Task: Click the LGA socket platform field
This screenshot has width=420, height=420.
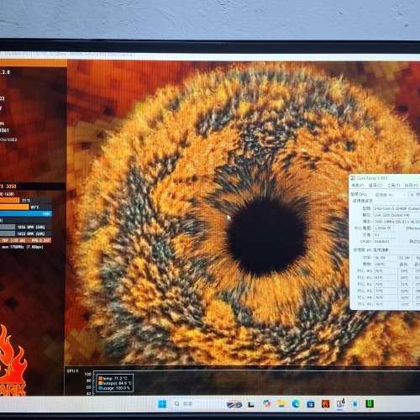Action: (x=397, y=215)
